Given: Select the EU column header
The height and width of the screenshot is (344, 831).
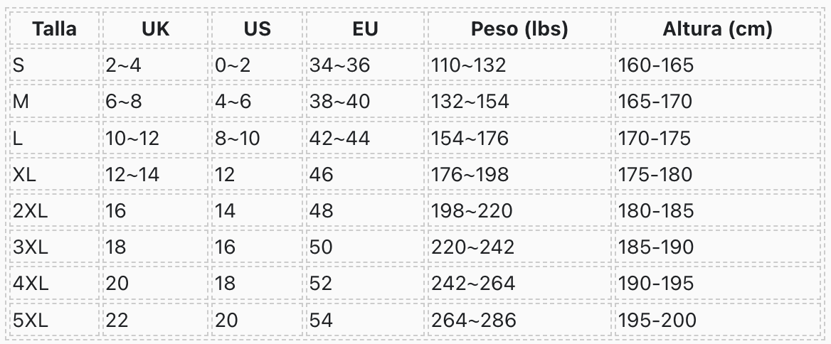Looking at the screenshot, I should (366, 28).
